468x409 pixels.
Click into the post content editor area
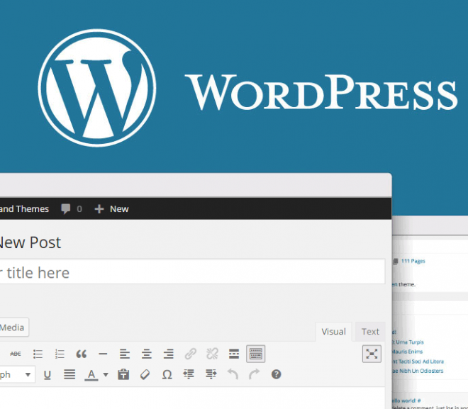[192, 398]
